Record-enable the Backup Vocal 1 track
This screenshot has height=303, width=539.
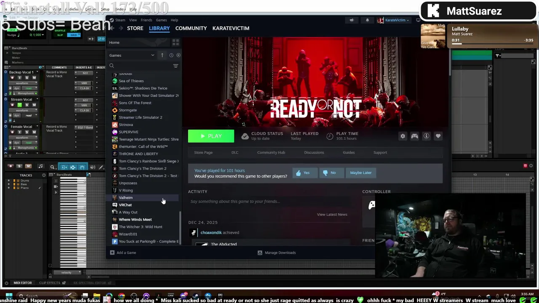pos(12,77)
